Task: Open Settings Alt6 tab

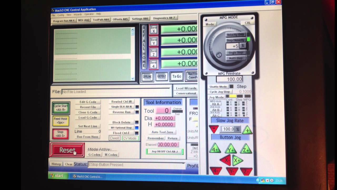Action: pyautogui.click(x=140, y=19)
